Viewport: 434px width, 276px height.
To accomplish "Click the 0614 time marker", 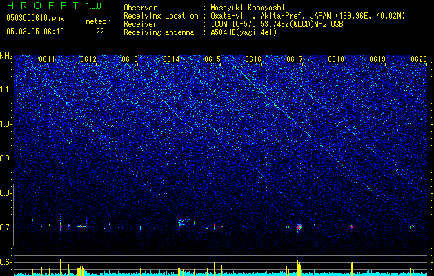I will tap(171, 59).
